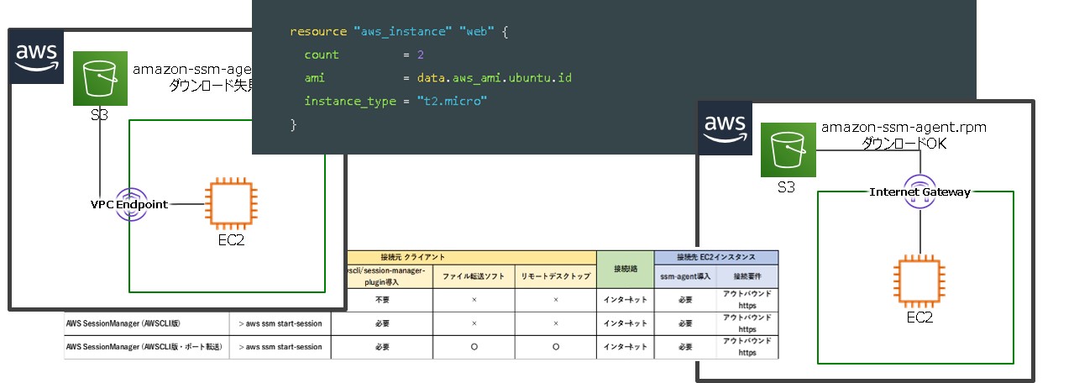This screenshot has width=1074, height=383.
Task: Click the 'Internet Gateway' label
Action: tap(920, 192)
